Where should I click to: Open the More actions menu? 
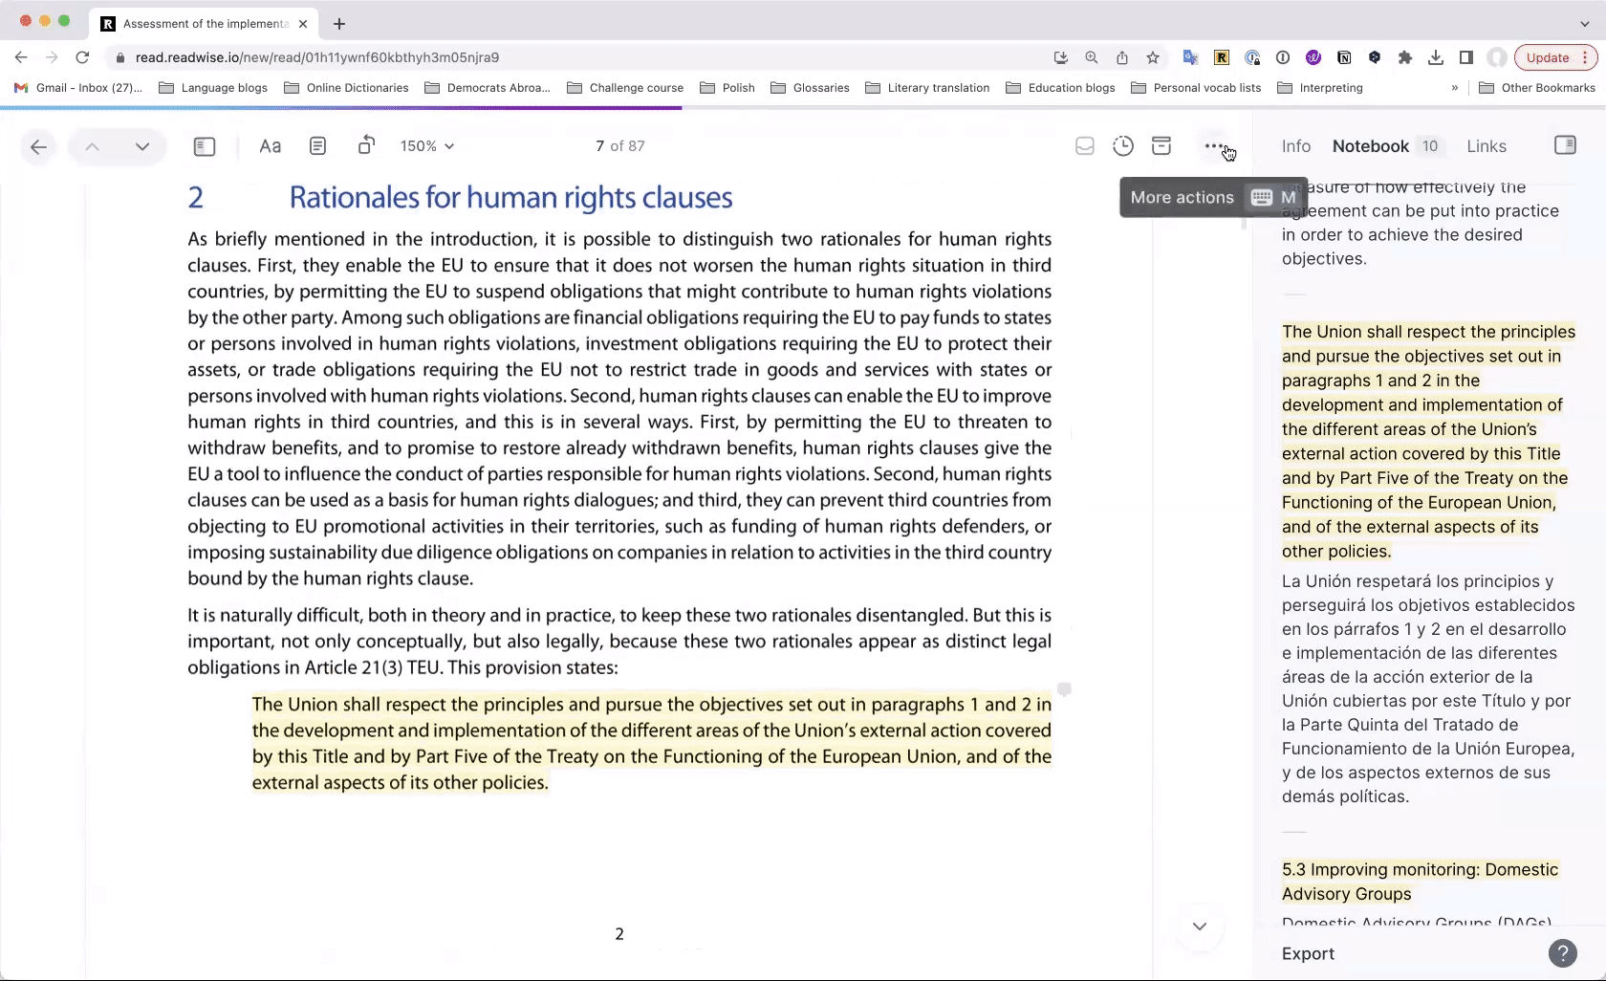(1214, 146)
